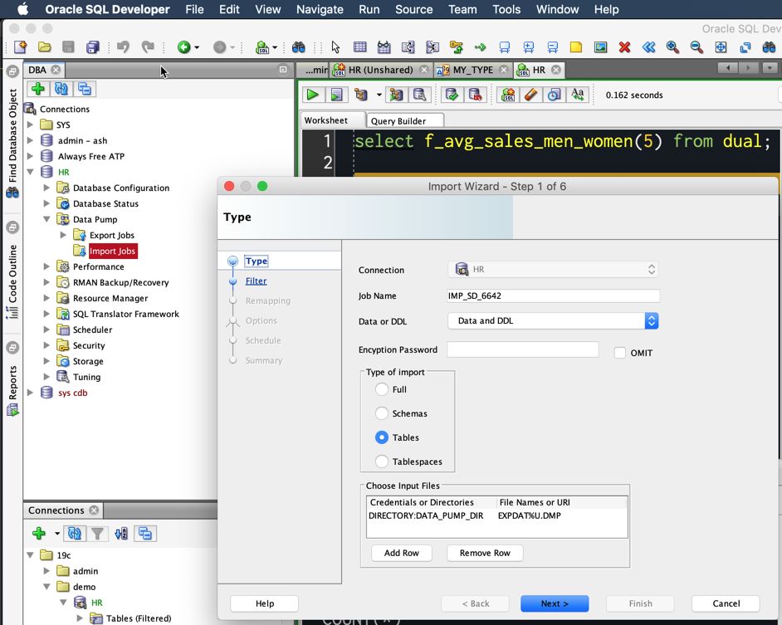Click the Remove Row button
The image size is (782, 625).
pyautogui.click(x=485, y=553)
